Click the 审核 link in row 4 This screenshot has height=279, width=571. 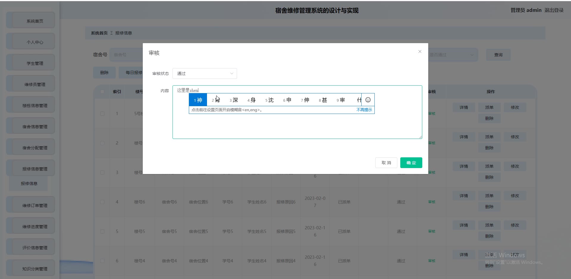click(432, 202)
